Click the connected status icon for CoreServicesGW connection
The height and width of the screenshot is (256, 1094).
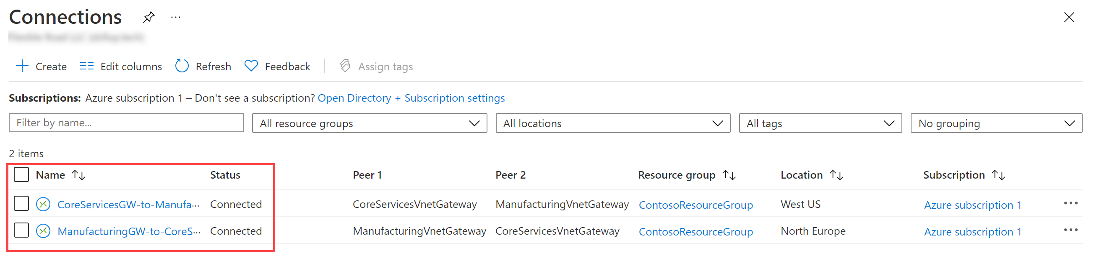point(43,204)
